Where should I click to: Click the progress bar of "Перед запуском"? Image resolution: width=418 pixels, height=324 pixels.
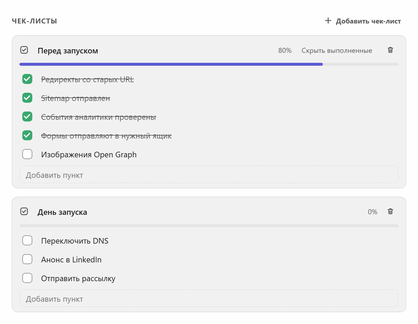click(209, 64)
